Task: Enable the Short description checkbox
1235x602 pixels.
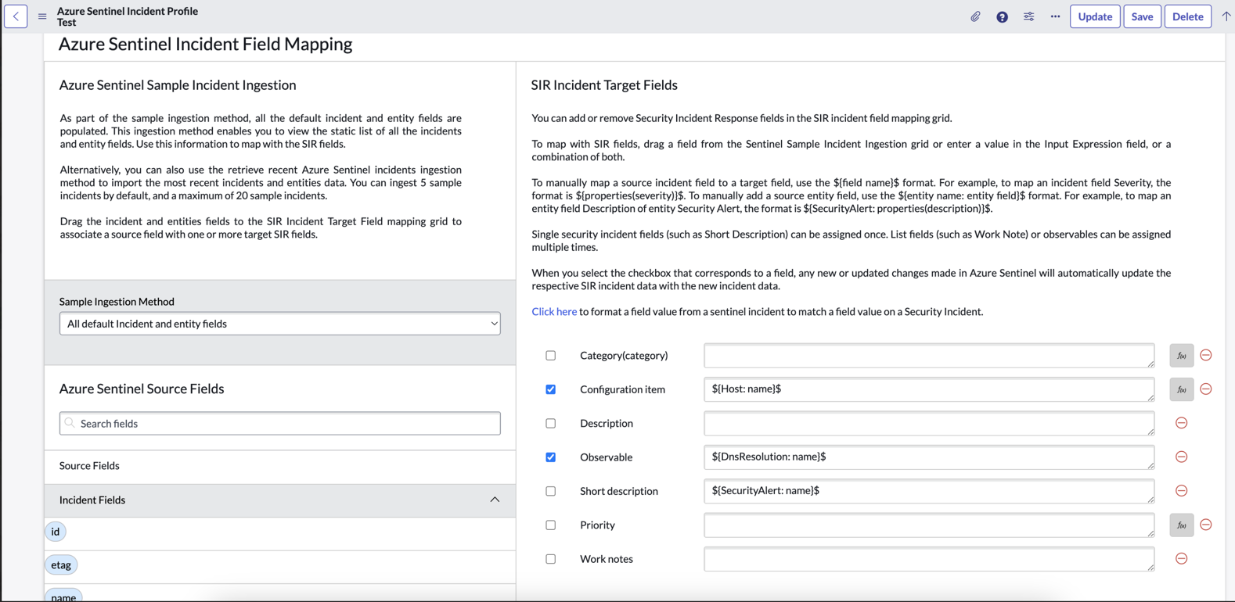Action: pyautogui.click(x=551, y=491)
